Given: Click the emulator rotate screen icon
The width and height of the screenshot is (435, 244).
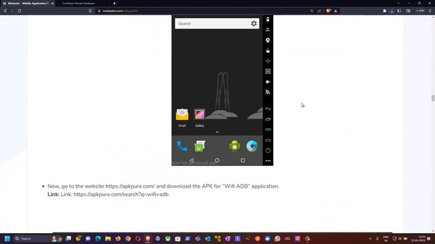Looking at the screenshot, I should coord(268,119).
